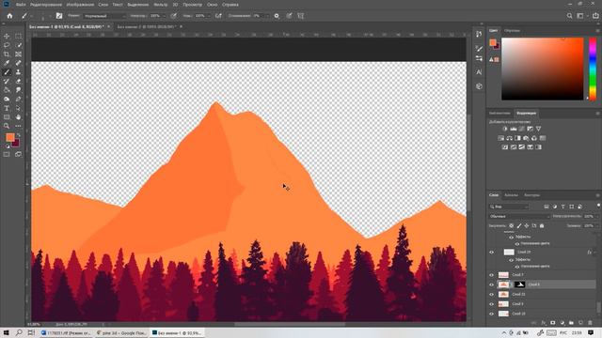Viewport: 602px width, 338px height.
Task: Toggle lock all on layer
Action: point(542,225)
